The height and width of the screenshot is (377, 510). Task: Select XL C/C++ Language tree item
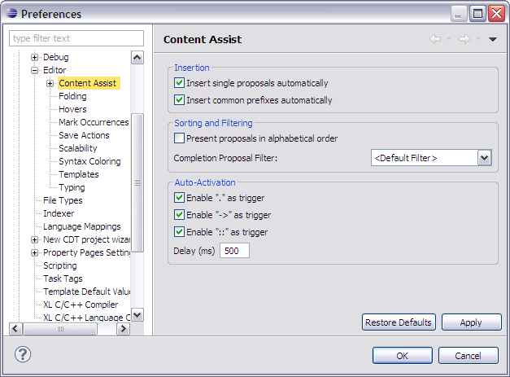(x=86, y=318)
